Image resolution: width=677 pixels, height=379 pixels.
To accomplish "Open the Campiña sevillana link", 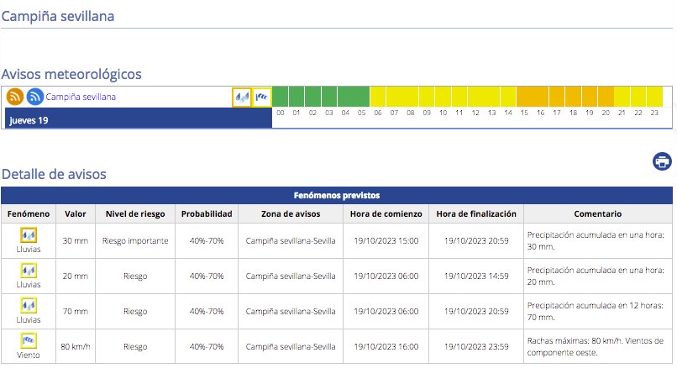I will [x=81, y=97].
